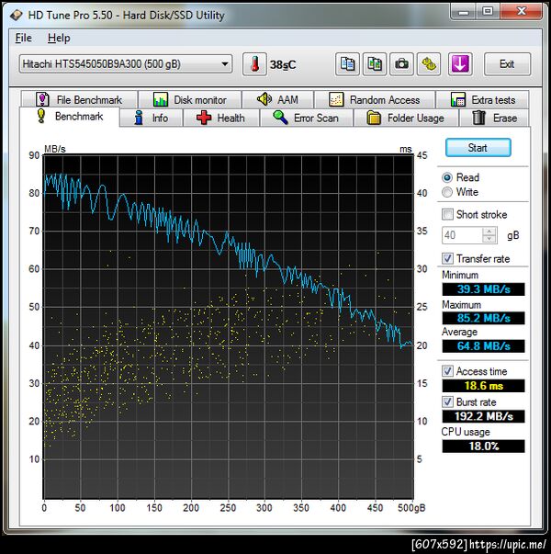This screenshot has height=554, width=551.
Task: Open the File menu
Action: (x=23, y=38)
